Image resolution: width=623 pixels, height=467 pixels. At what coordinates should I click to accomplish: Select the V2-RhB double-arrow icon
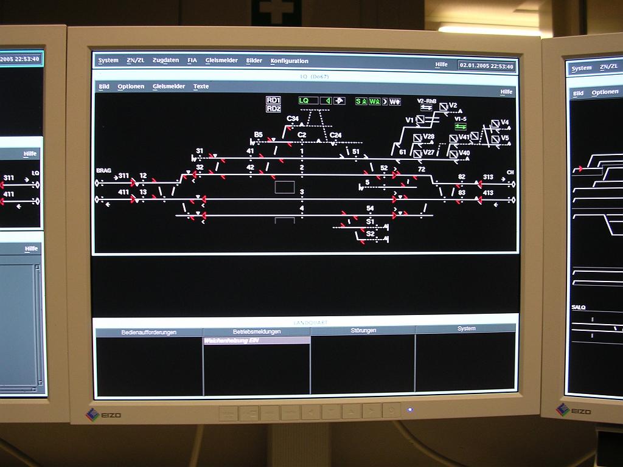[426, 108]
